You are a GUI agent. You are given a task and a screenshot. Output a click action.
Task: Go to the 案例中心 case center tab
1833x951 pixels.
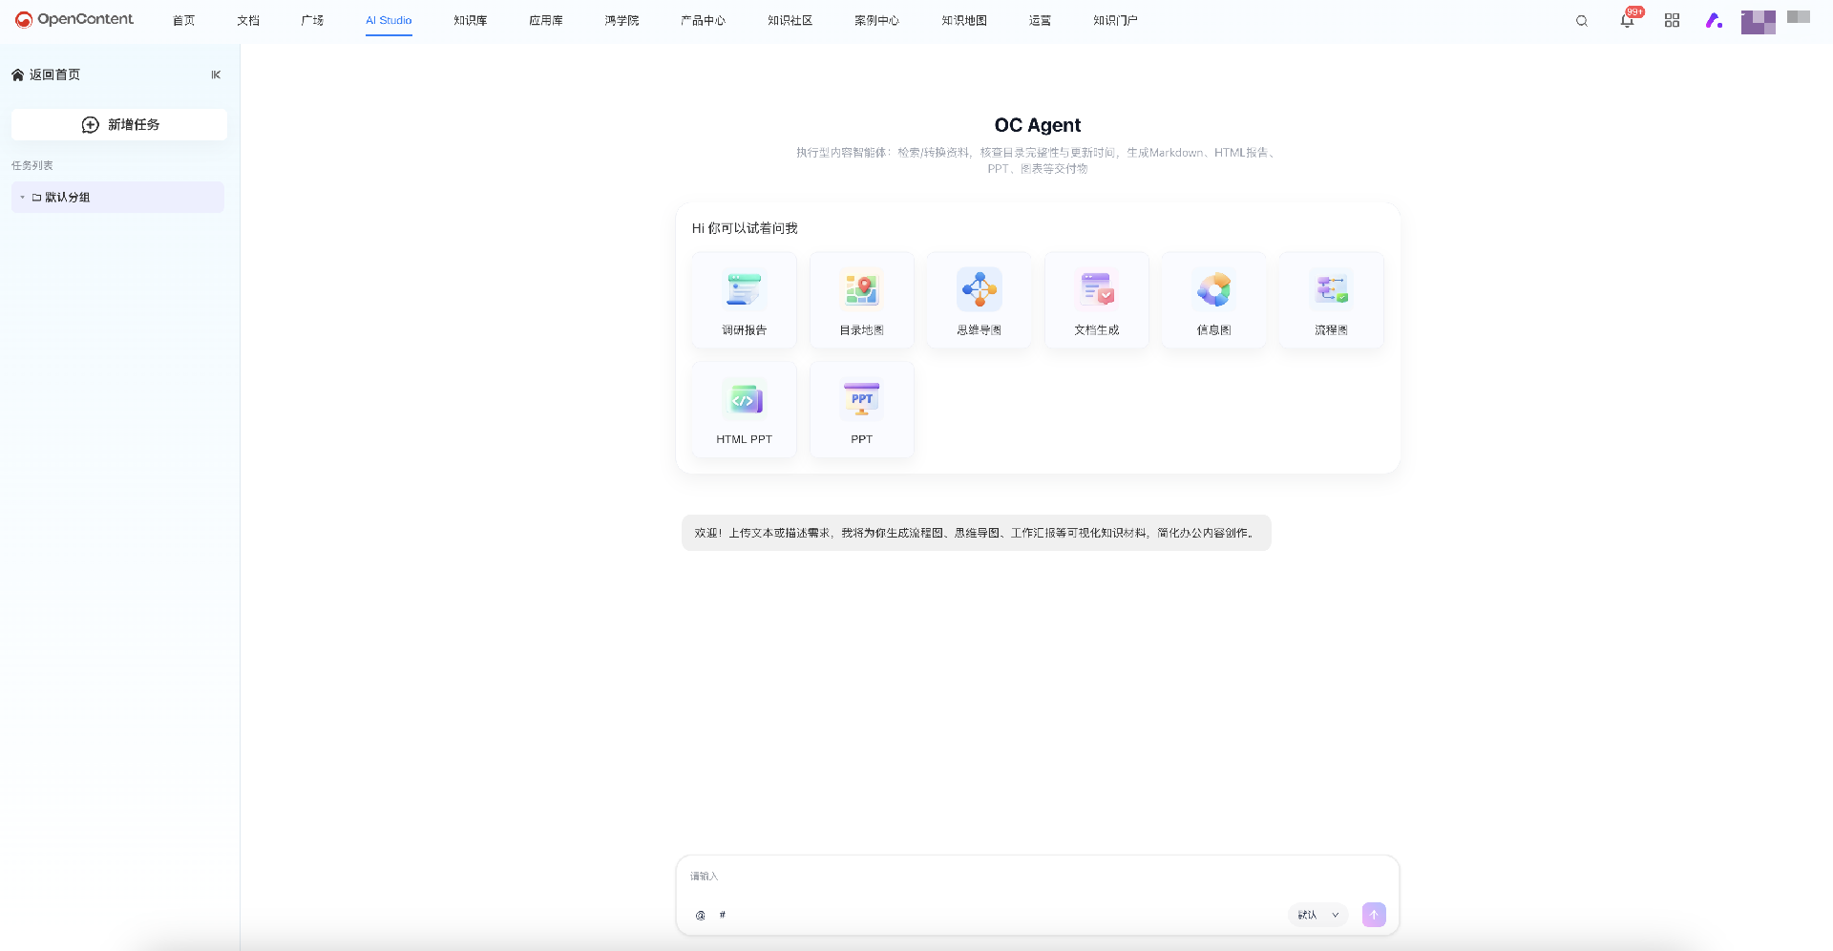(876, 21)
